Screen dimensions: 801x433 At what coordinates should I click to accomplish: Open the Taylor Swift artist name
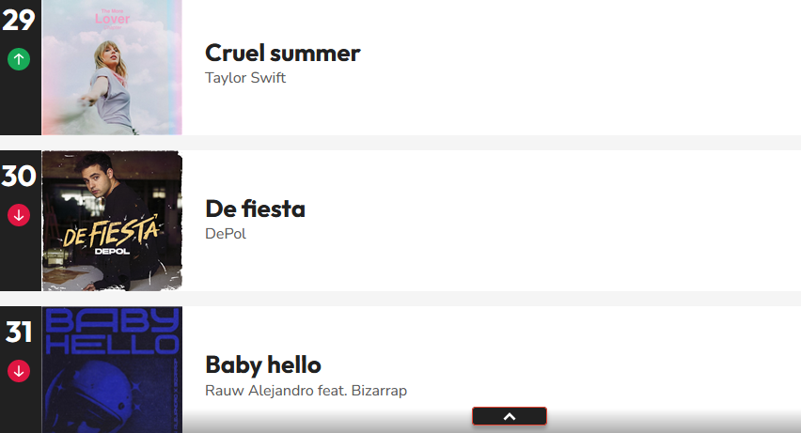(245, 78)
